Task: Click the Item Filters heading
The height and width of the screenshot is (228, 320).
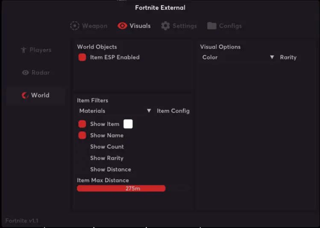Action: 92,100
